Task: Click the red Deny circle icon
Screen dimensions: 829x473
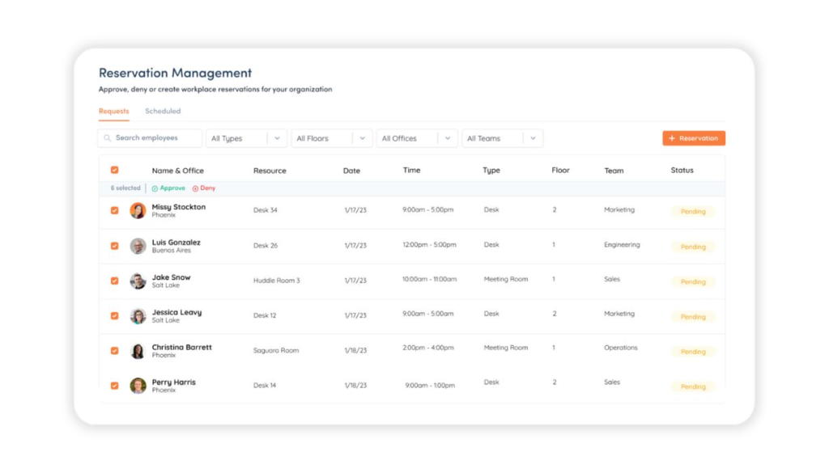Action: point(195,188)
